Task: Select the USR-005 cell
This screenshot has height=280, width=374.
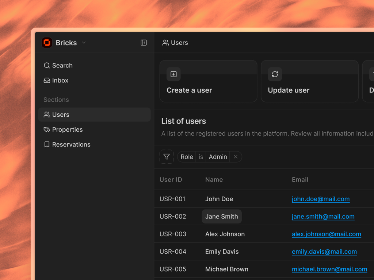Action: [173, 269]
